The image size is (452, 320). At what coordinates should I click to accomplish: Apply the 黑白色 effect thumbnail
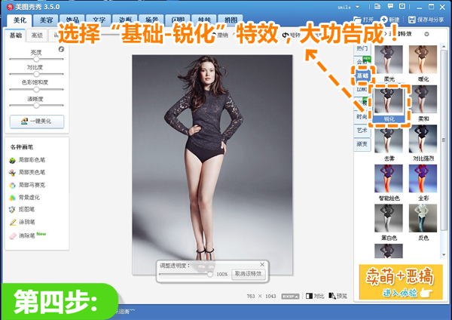pyautogui.click(x=389, y=218)
